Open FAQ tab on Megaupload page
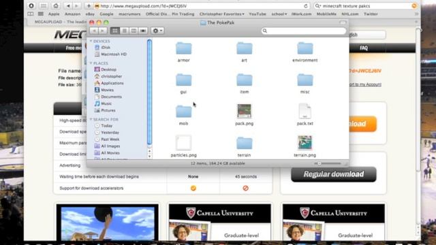Image resolution: width=436 pixels, height=245 pixels. 363,48
